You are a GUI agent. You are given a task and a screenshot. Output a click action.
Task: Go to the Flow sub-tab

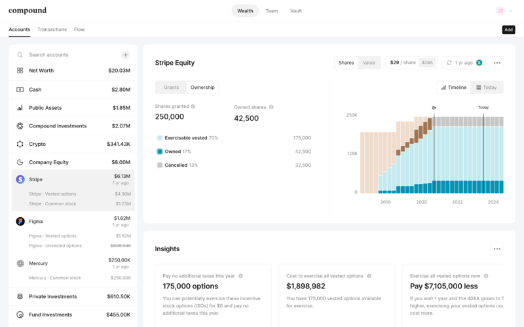click(x=79, y=29)
